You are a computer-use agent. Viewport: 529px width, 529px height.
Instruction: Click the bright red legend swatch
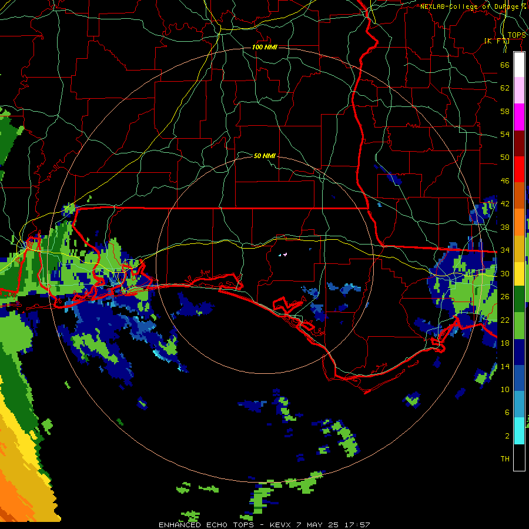click(x=519, y=169)
